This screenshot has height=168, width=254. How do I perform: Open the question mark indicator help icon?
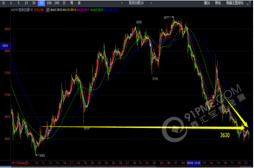click(x=48, y=10)
